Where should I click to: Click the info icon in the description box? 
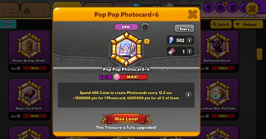(x=188, y=95)
